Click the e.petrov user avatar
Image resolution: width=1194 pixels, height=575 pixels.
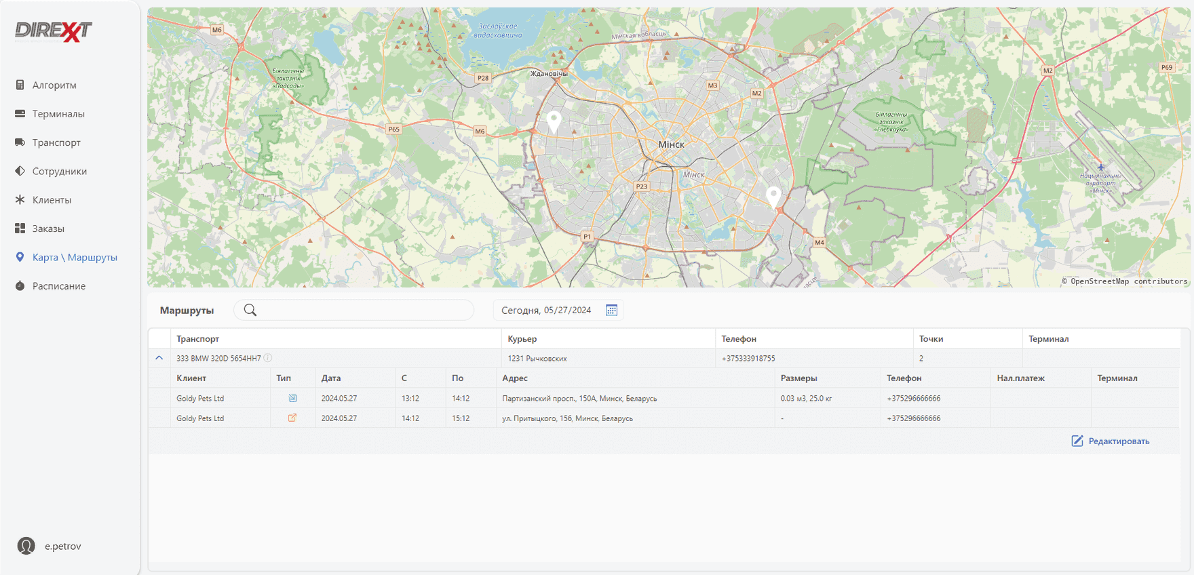point(26,546)
